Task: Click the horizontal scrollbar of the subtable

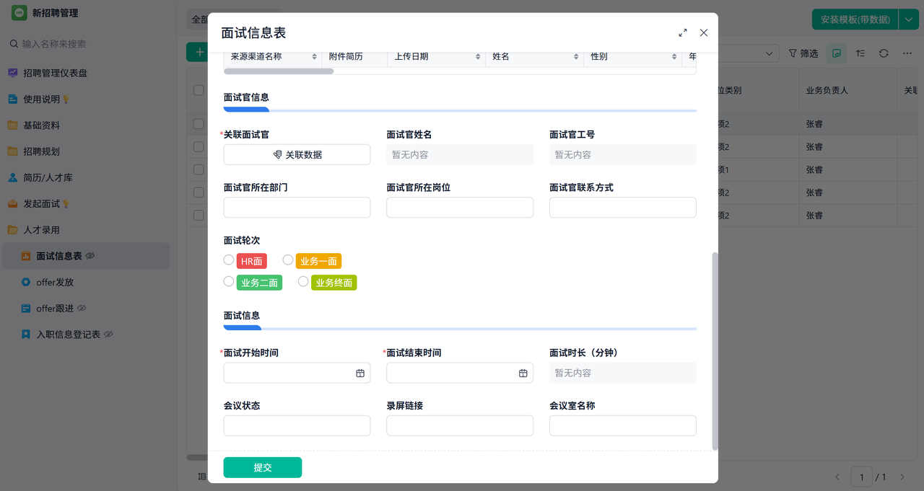Action: (279, 71)
